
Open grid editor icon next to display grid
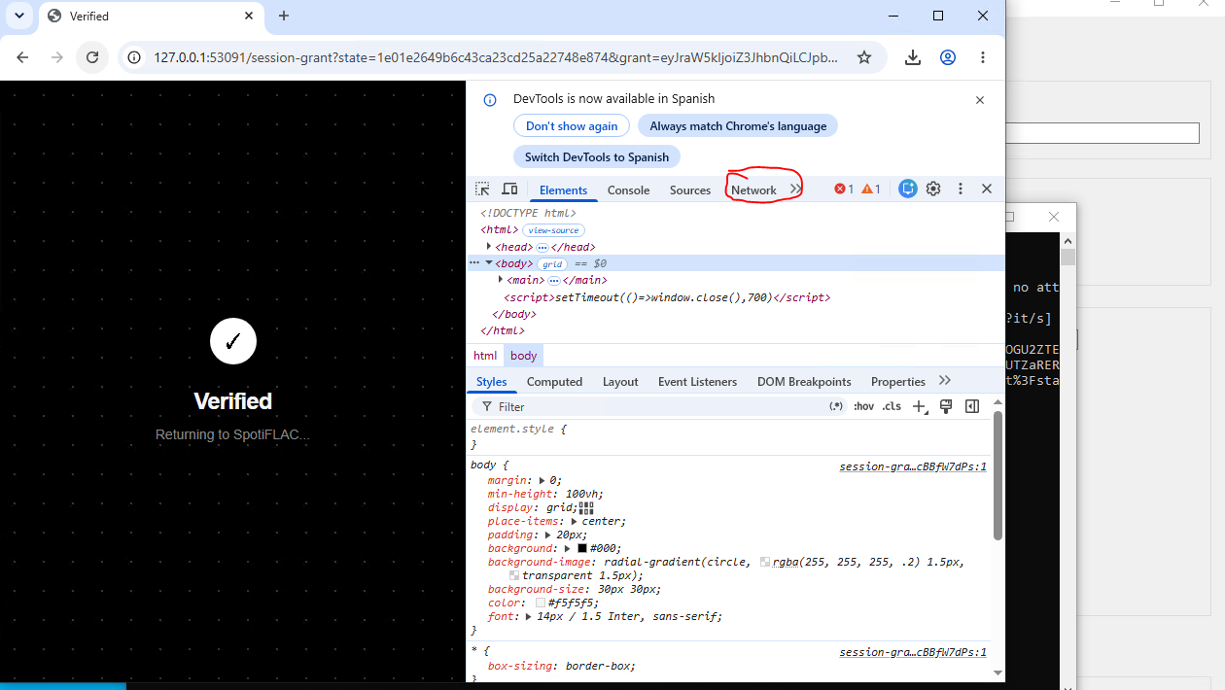[x=586, y=507]
